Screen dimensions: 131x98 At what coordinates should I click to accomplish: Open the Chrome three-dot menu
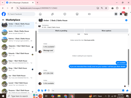tap(129, 8)
